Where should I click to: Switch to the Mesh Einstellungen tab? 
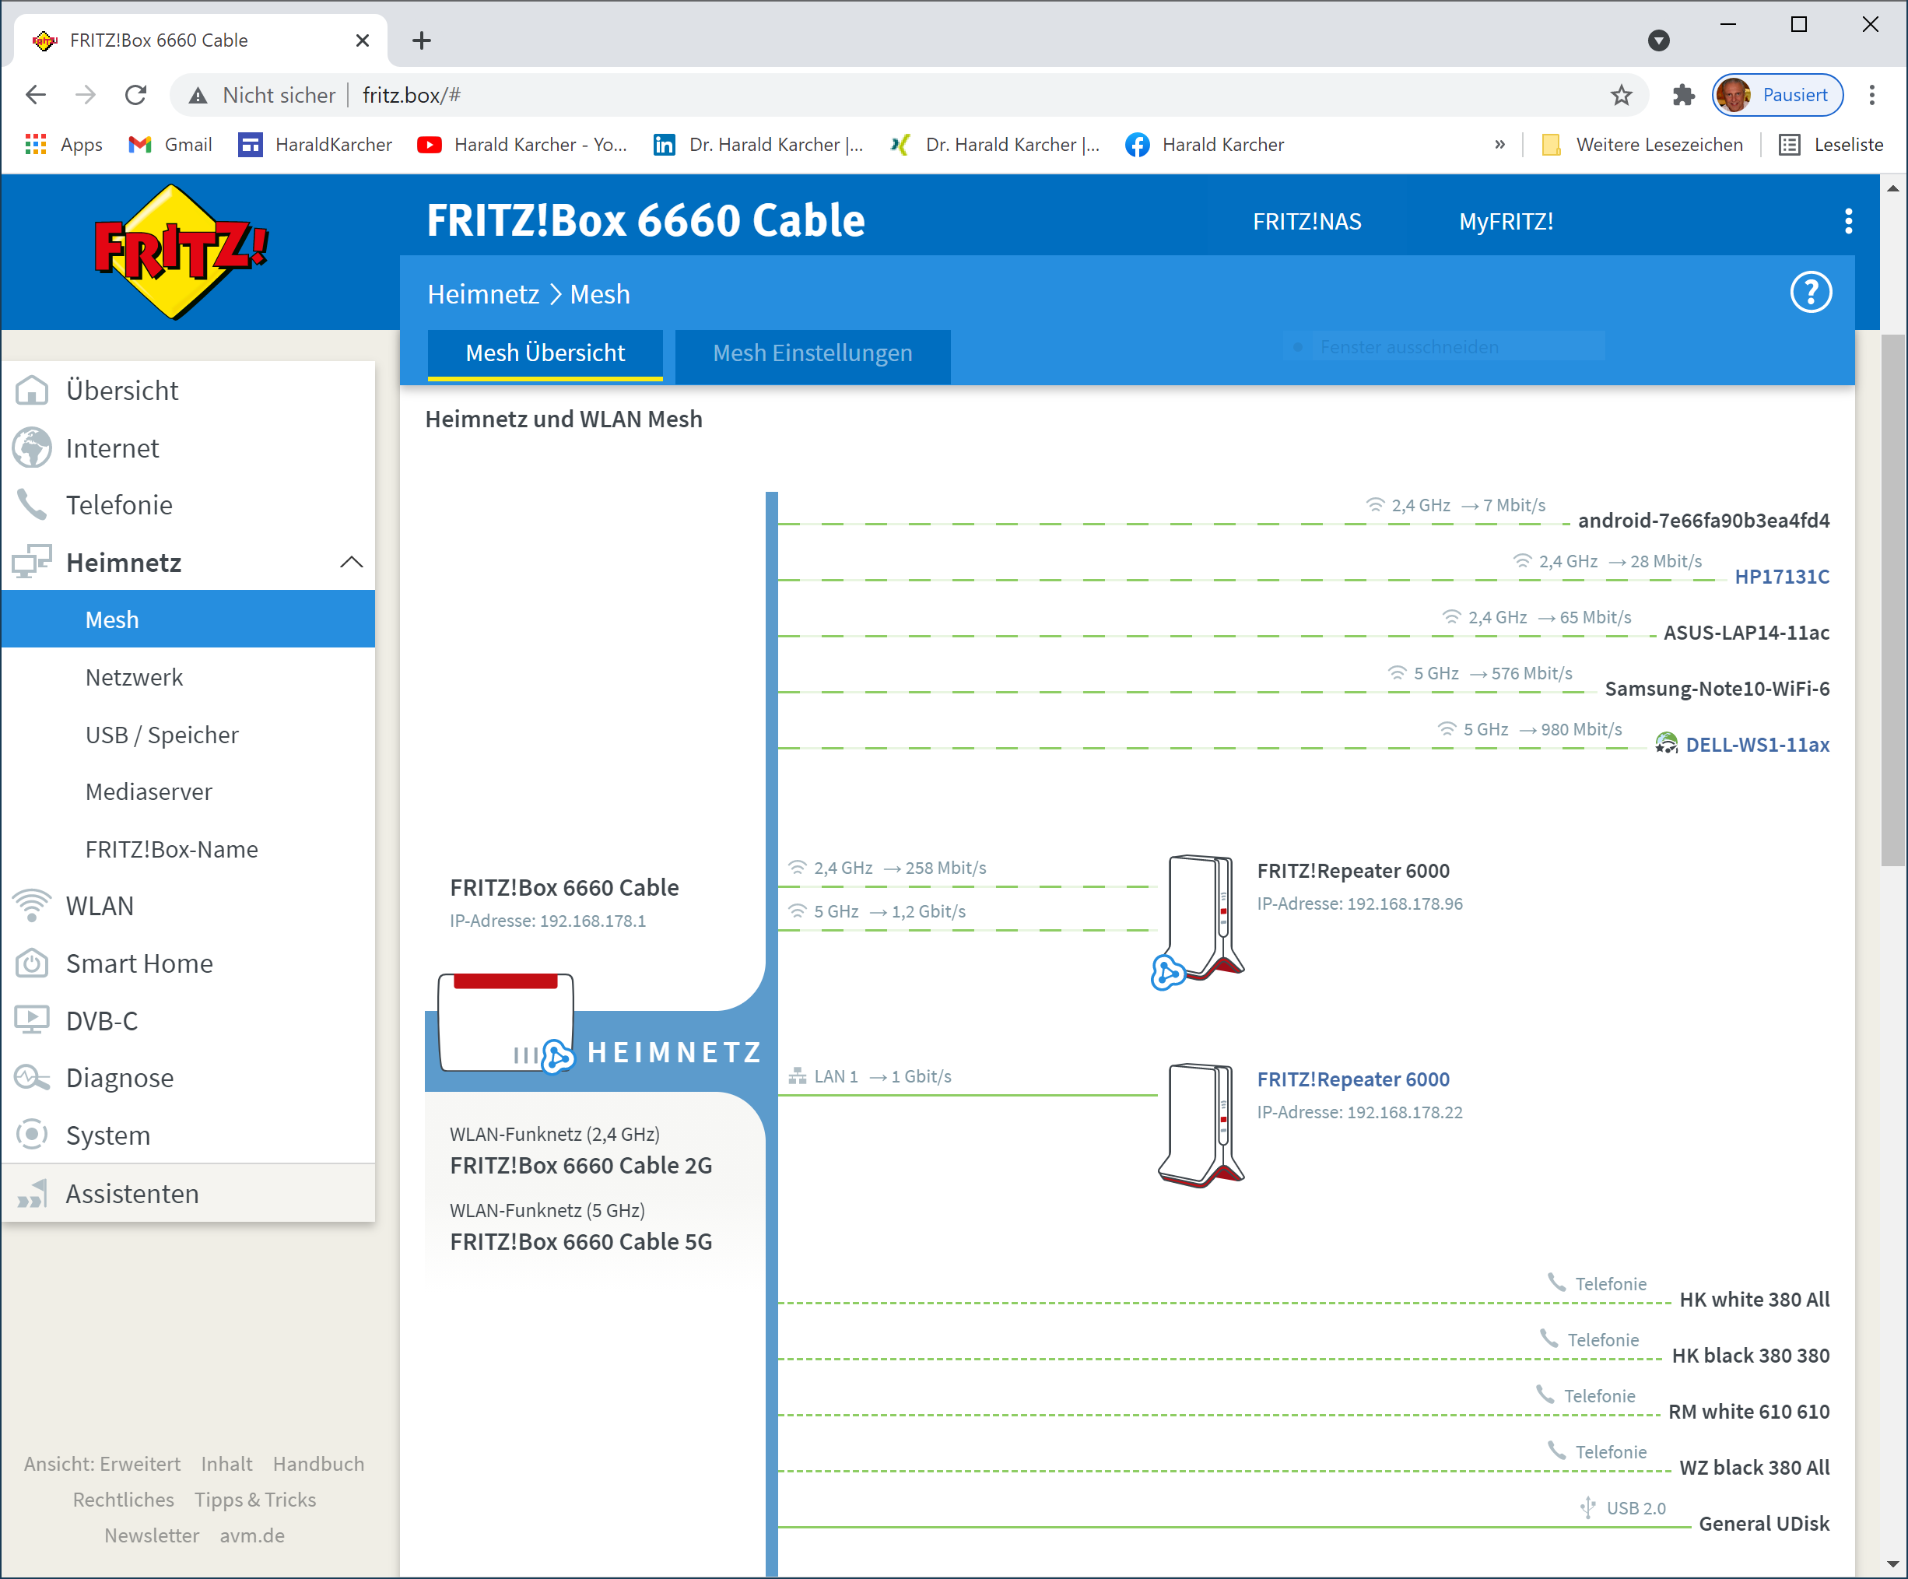(x=812, y=353)
